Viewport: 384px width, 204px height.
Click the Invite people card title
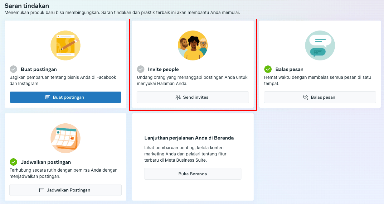163,69
